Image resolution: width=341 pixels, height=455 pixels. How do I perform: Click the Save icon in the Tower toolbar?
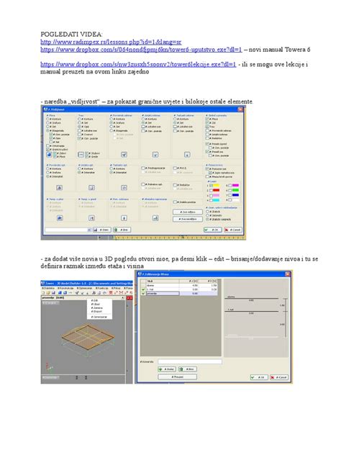point(53,293)
